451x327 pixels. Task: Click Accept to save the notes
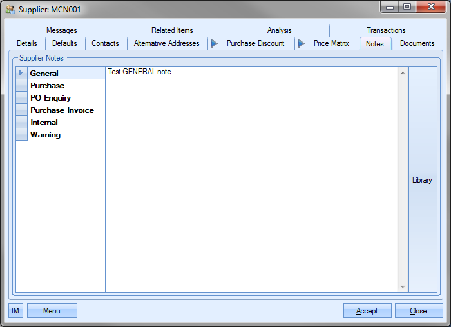pyautogui.click(x=367, y=311)
